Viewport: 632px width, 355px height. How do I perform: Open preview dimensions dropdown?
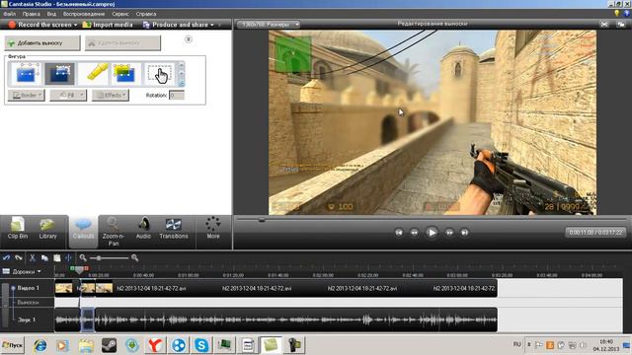pyautogui.click(x=268, y=25)
